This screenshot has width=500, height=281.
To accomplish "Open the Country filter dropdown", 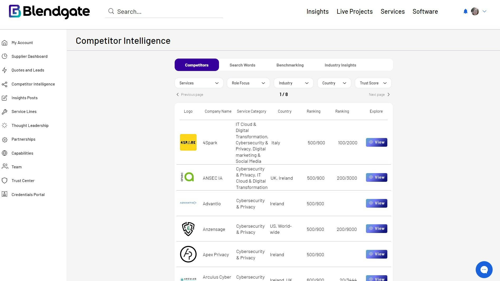I will (x=334, y=83).
